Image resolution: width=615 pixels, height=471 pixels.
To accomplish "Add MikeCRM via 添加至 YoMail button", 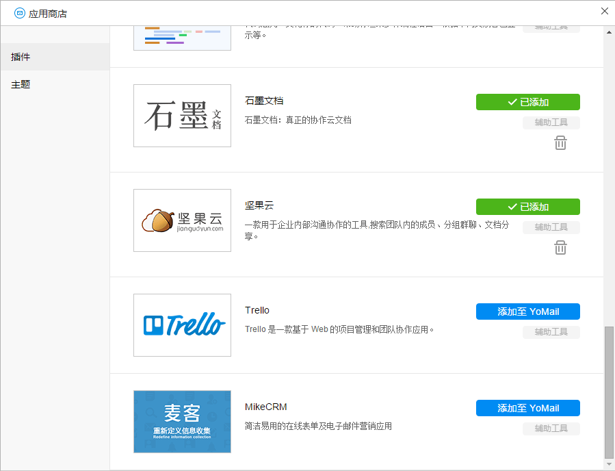I will [x=528, y=408].
